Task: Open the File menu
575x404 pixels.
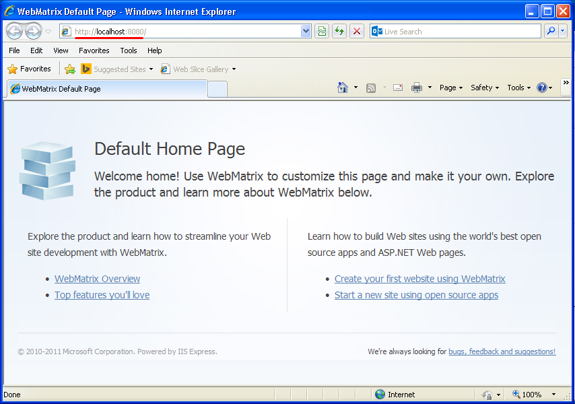Action: (x=14, y=50)
